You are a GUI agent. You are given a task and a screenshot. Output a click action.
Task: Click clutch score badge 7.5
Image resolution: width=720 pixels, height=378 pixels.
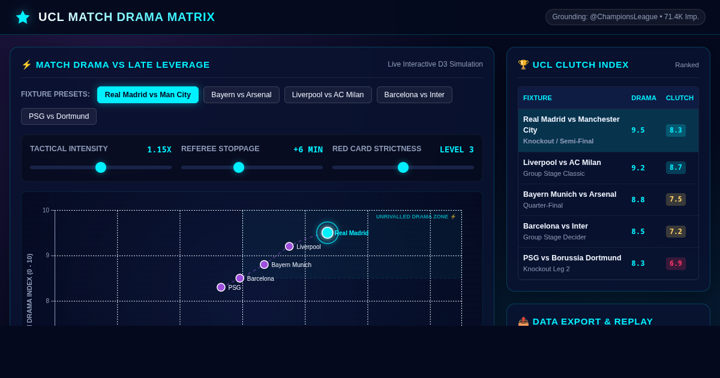point(676,200)
